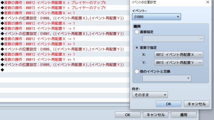The width and height of the screenshot is (214, 120).
Task: Close the イベントの位置設定 dialog
Action: click(208, 2)
